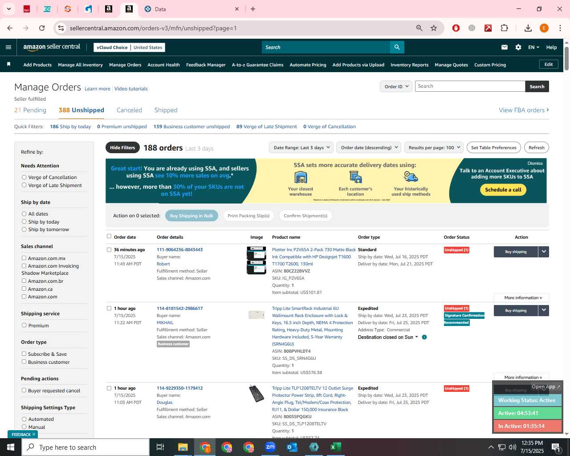Switch to the Shipped tab
The width and height of the screenshot is (570, 456).
(x=166, y=110)
